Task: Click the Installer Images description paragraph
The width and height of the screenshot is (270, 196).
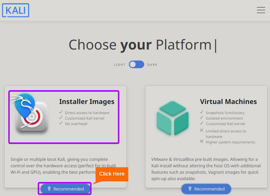Action: [63, 166]
